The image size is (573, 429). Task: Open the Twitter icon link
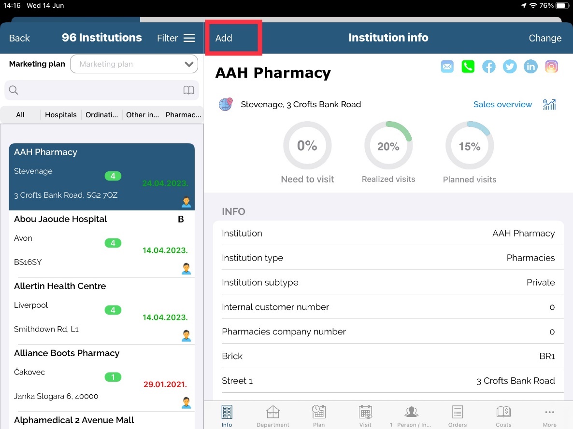click(510, 67)
